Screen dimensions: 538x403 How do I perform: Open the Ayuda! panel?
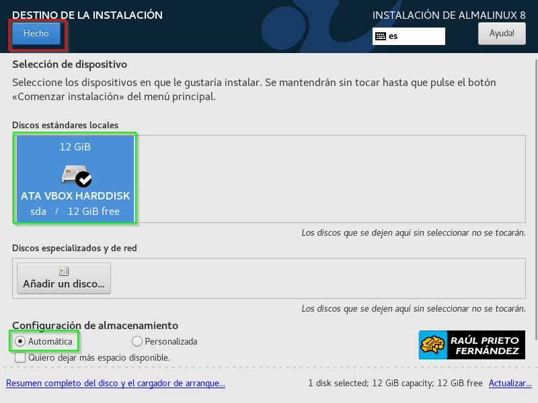click(500, 33)
